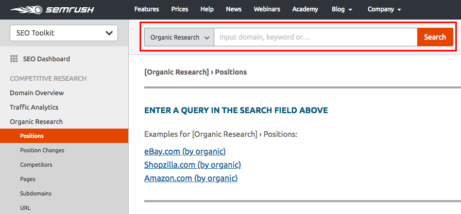Go to Webinars
The image size is (461, 214).
click(267, 9)
